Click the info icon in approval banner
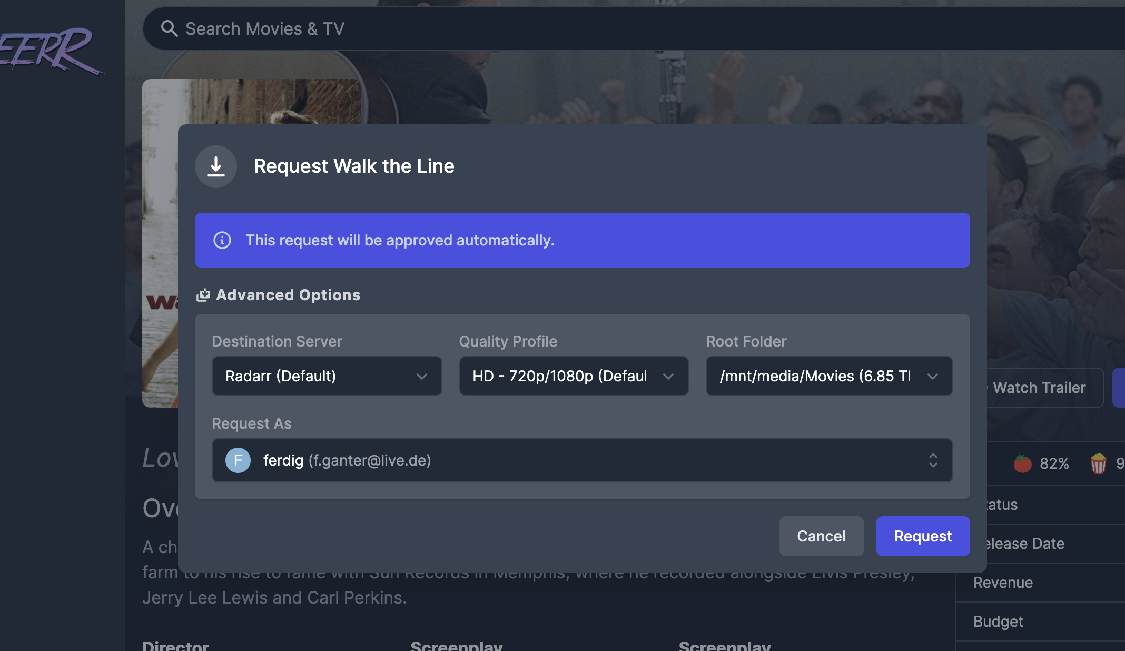 click(x=222, y=240)
